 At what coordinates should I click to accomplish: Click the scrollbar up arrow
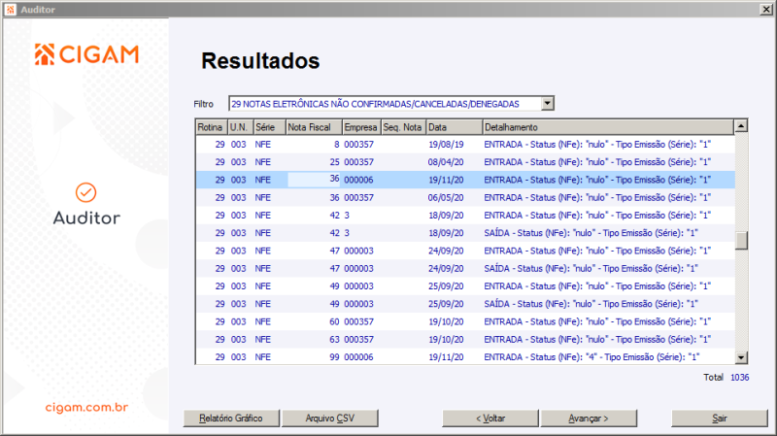(741, 126)
